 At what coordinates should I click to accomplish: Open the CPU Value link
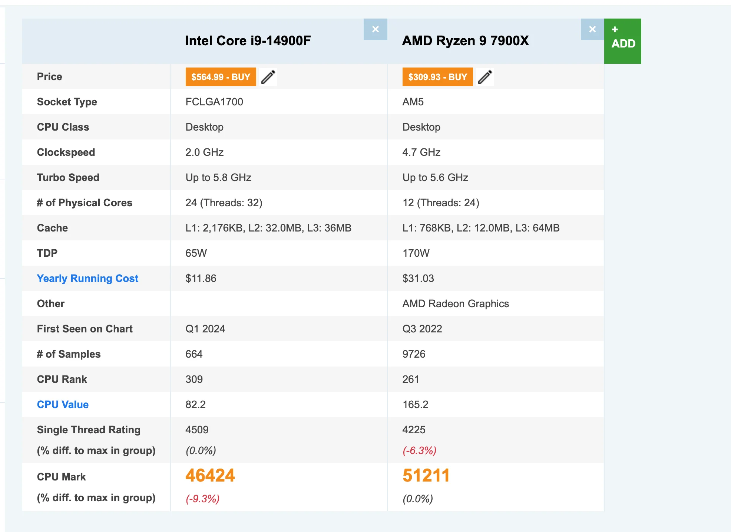pyautogui.click(x=63, y=404)
